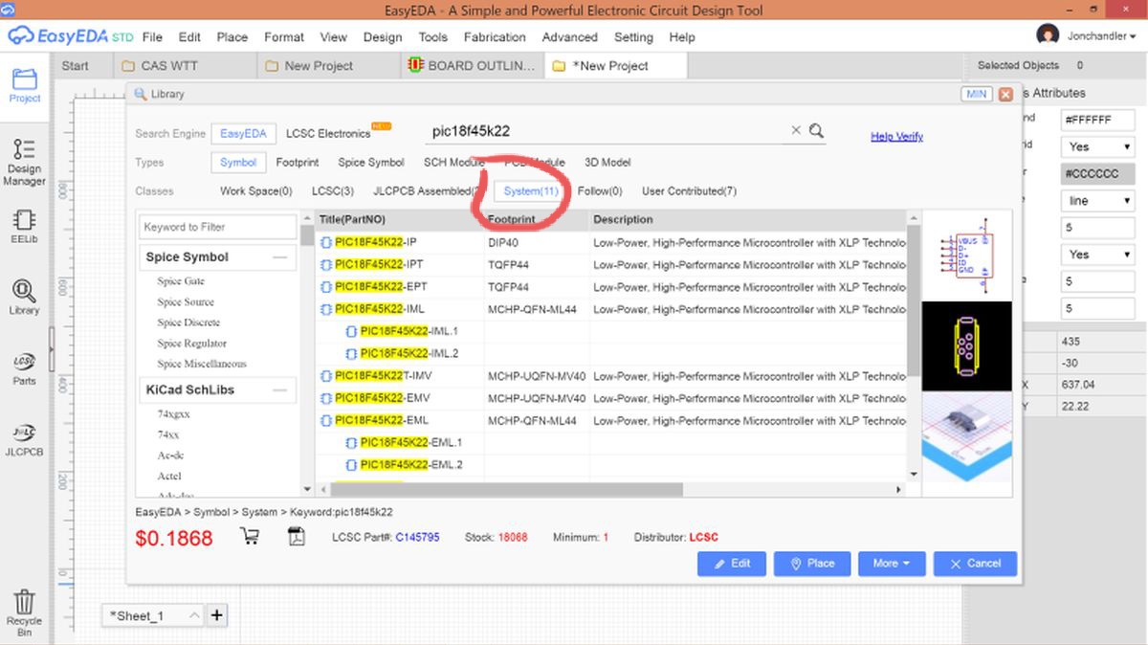Open the JLCPCB sidebar icon
Viewport: 1148px width, 645px height.
[25, 438]
